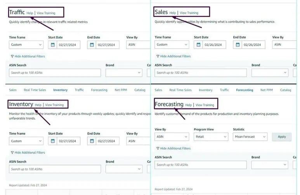Click Help link next to Sales heading
Screen dimensions: 300x195
coord(173,13)
